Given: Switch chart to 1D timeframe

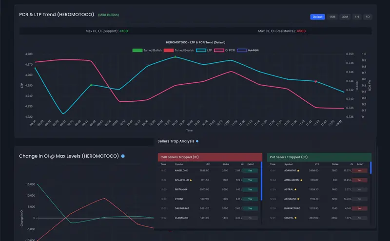Looking at the screenshot, I should click(368, 17).
